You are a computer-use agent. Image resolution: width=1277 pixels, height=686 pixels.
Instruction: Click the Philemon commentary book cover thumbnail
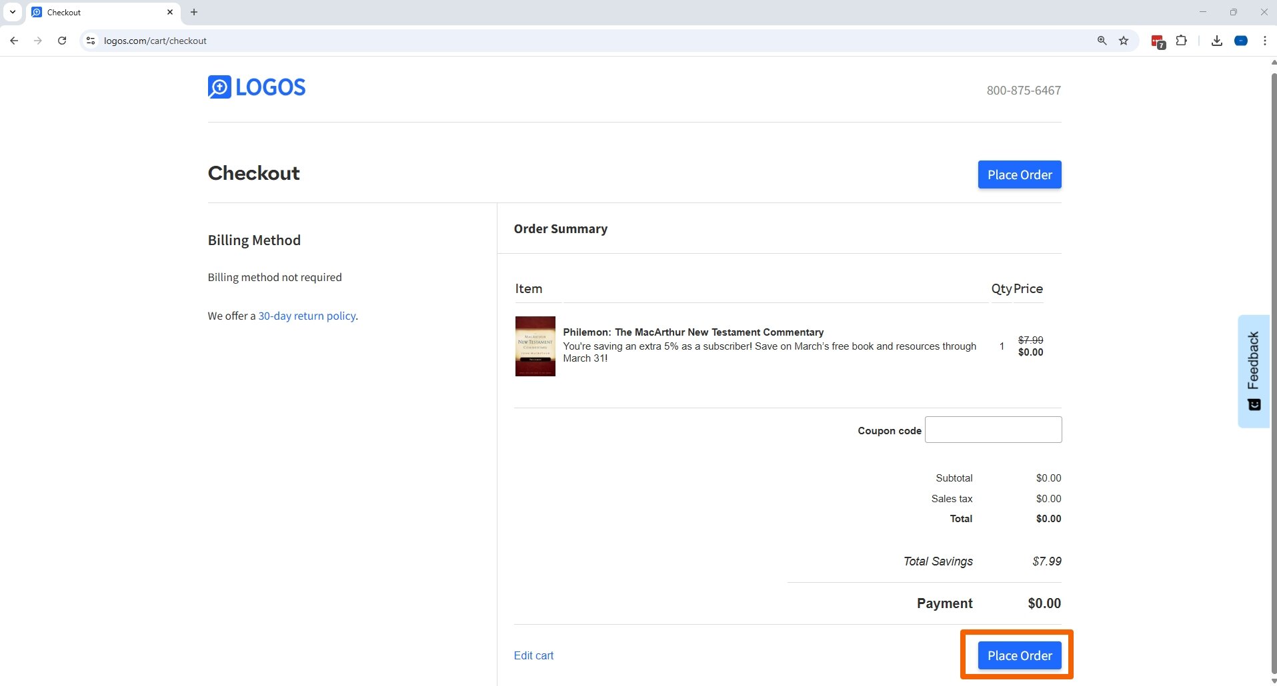[x=535, y=346]
